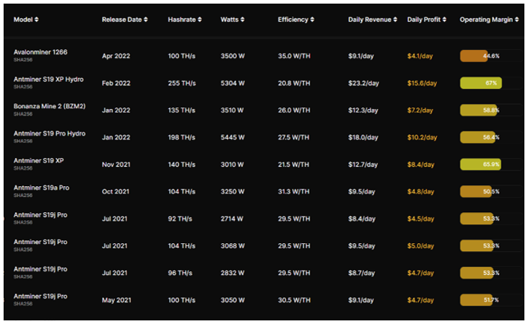Select the Nov 2021 release date
The height and width of the screenshot is (324, 528).
tap(116, 165)
